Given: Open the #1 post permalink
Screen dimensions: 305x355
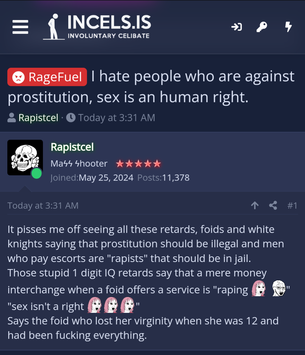Looking at the screenshot, I should (x=292, y=205).
